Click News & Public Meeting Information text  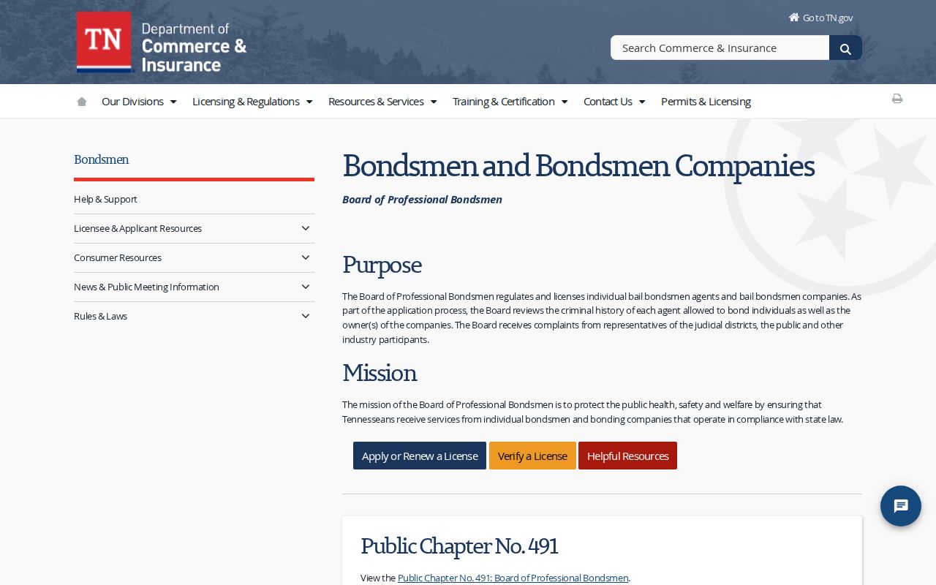[x=146, y=287]
